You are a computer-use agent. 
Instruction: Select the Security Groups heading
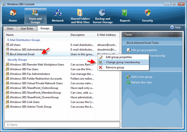[x=17, y=60]
